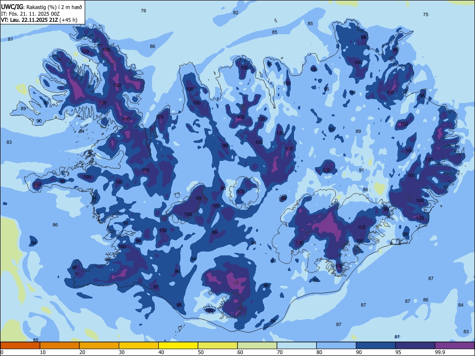Select the 90–95 dark blue legend swatch
The width and height of the screenshot is (475, 356).
coord(376,346)
